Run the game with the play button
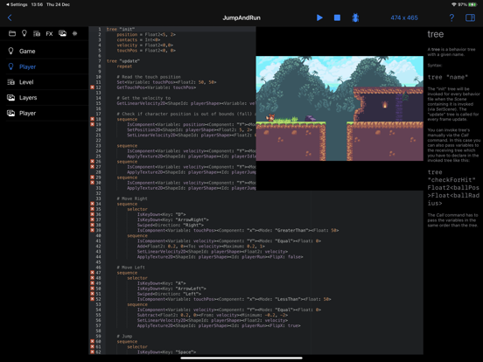Screen dimensions: 483x362 point(319,17)
